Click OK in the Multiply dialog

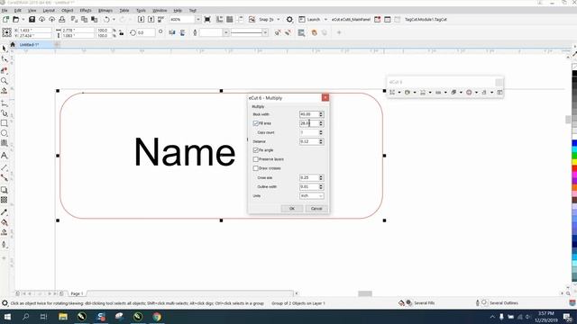[x=292, y=209]
